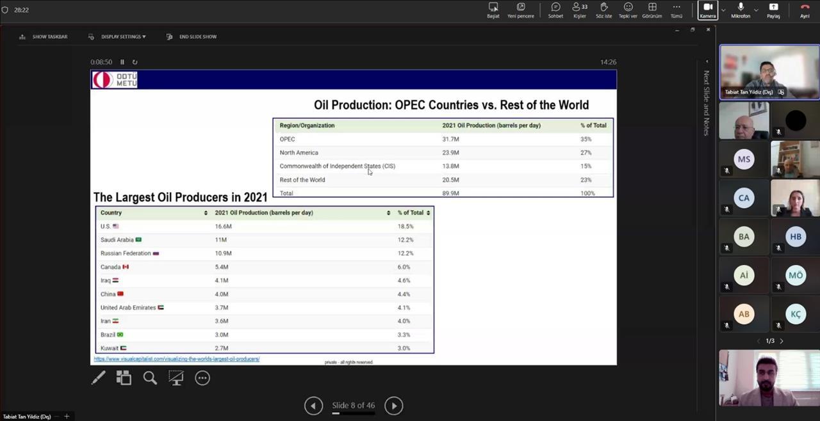Open the Görünüm view menu
Screen dimensions: 820x421
tap(652, 10)
